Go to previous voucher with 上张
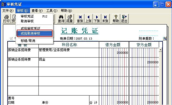Screen dimensions: 172x105 click(89, 19)
